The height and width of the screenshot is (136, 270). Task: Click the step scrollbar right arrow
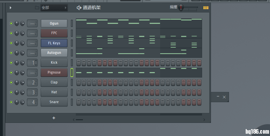point(204,120)
